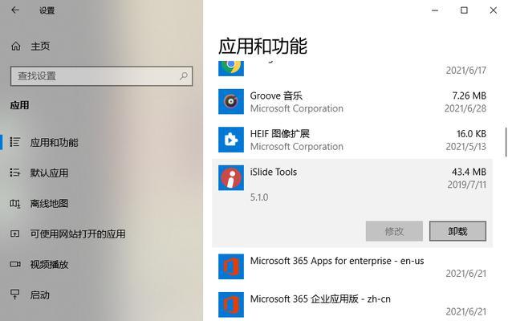Viewport: 508px width, 321px height.
Task: Select the 视频播放 video icon
Action: point(15,264)
